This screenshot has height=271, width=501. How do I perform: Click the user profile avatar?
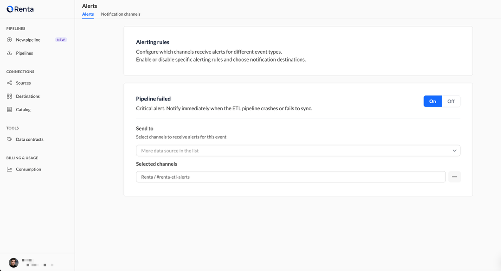(x=13, y=263)
